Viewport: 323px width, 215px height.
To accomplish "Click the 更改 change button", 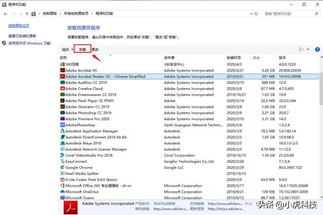I will [95, 49].
